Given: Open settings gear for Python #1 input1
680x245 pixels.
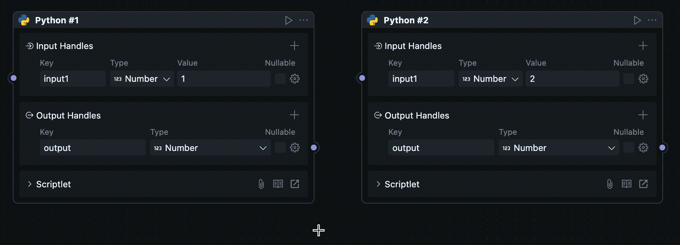Looking at the screenshot, I should [x=295, y=79].
